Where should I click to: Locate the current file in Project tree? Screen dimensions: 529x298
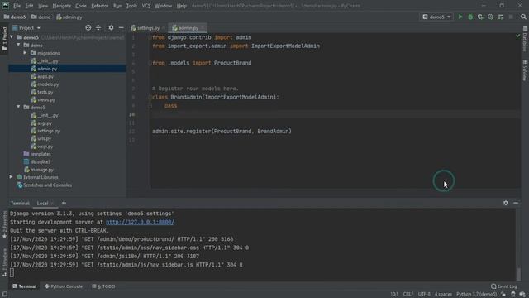pos(88,27)
